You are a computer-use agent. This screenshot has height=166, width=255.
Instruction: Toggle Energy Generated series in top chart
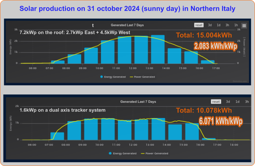pos(113,77)
